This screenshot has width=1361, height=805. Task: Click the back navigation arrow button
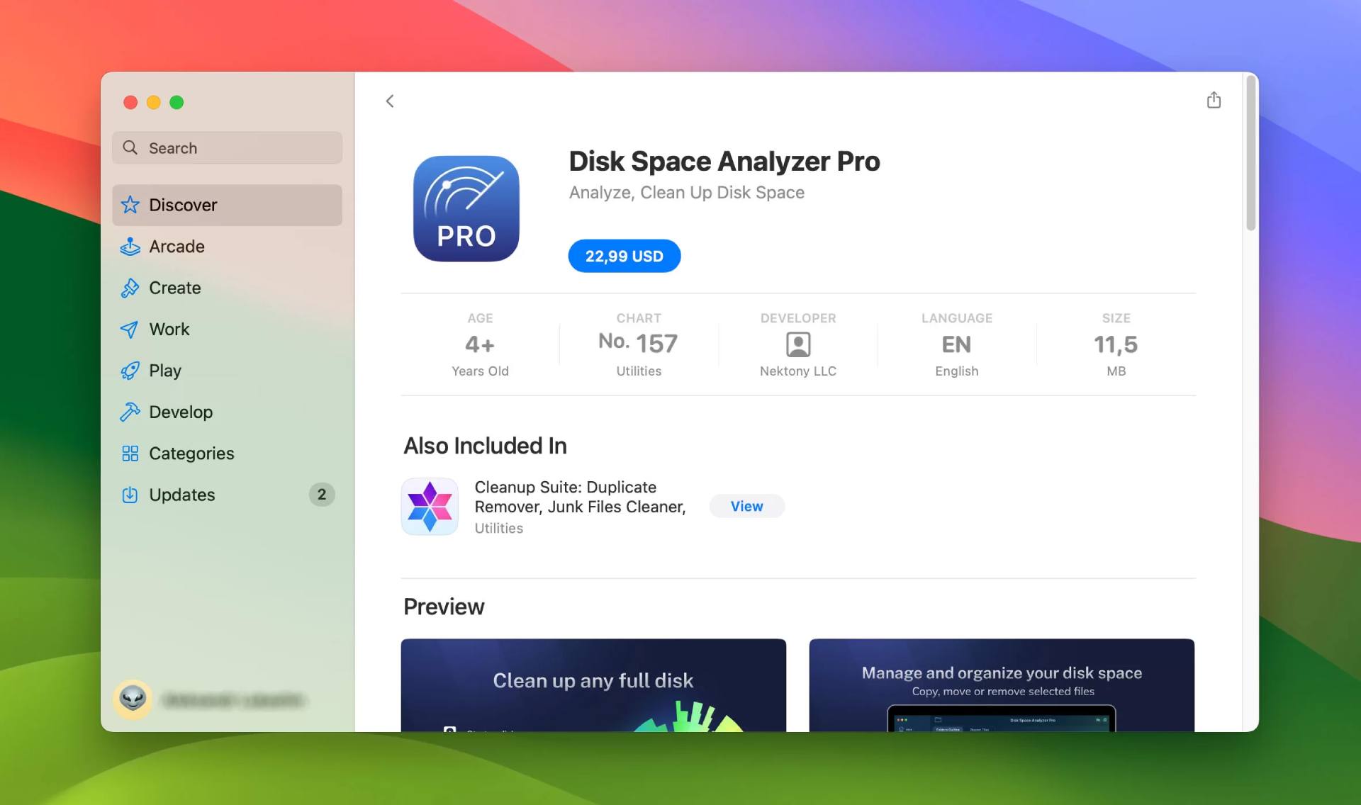coord(389,101)
